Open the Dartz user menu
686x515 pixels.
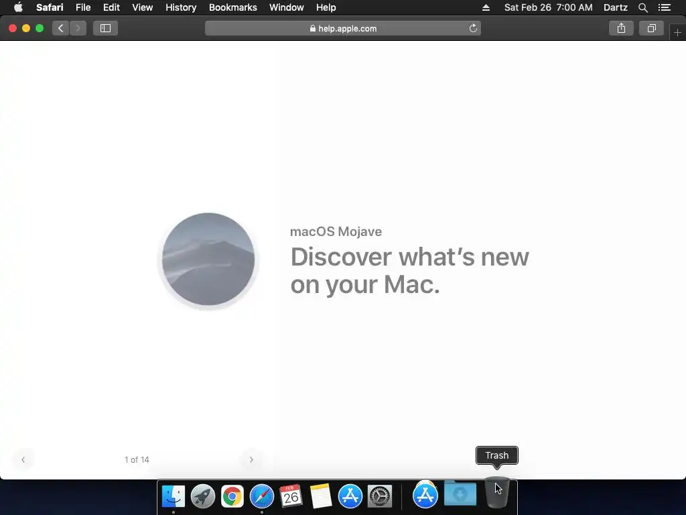pos(615,7)
